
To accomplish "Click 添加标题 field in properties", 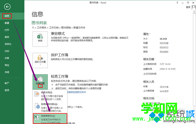I will click(x=164, y=43).
